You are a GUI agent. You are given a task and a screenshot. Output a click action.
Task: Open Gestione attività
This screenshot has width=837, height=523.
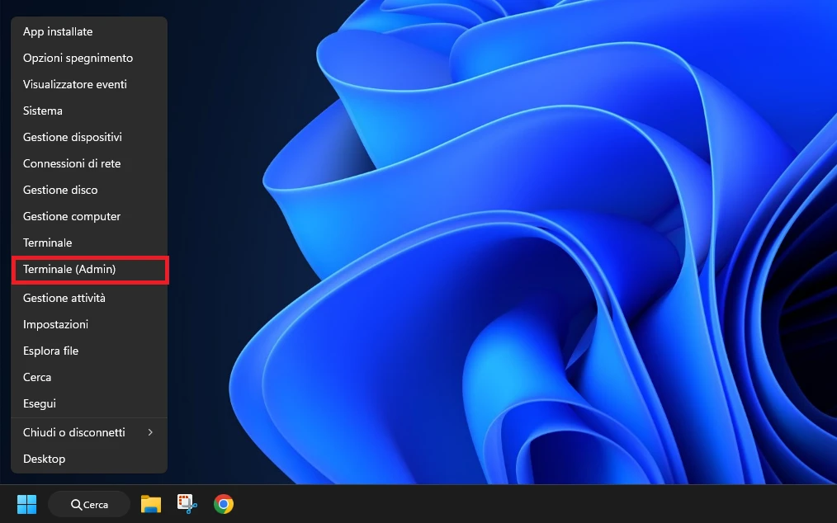point(89,298)
